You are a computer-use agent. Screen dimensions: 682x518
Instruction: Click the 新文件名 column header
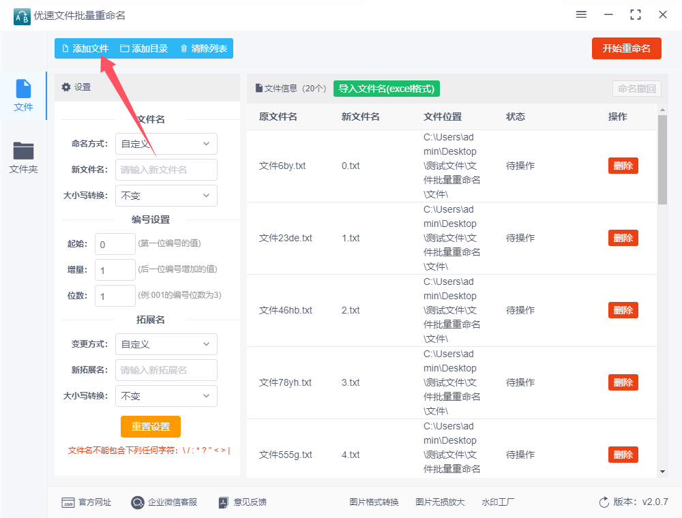pyautogui.click(x=361, y=117)
